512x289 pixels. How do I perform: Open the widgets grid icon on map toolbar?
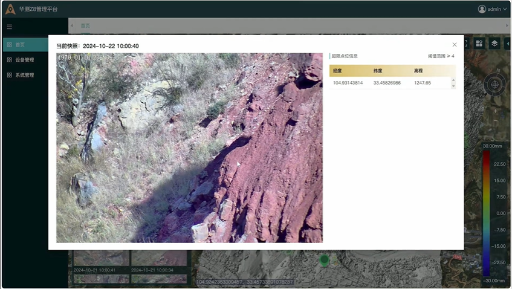[x=479, y=44]
